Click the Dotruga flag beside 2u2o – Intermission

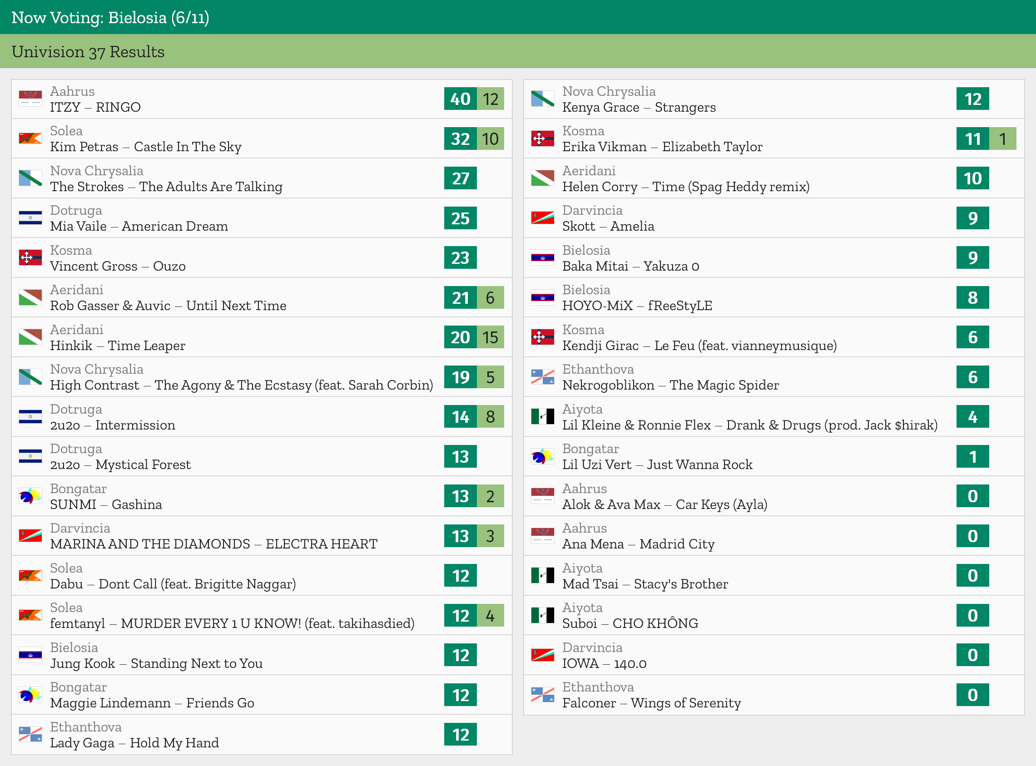click(x=30, y=416)
